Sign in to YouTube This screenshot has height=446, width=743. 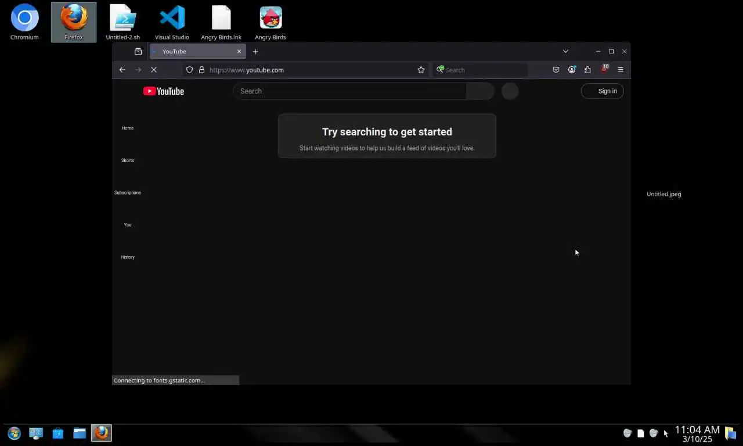tap(603, 91)
